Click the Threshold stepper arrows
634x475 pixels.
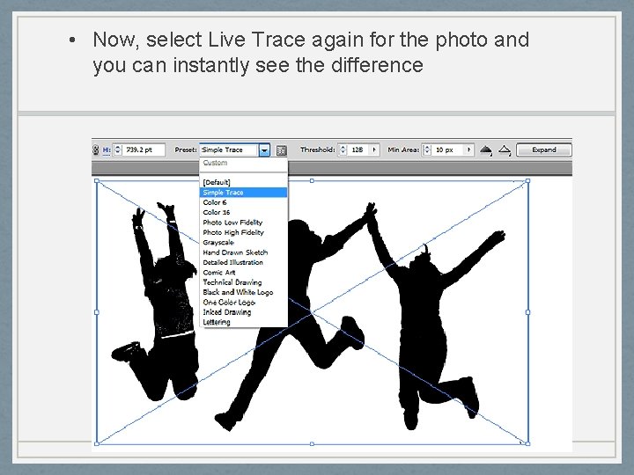pyautogui.click(x=343, y=150)
